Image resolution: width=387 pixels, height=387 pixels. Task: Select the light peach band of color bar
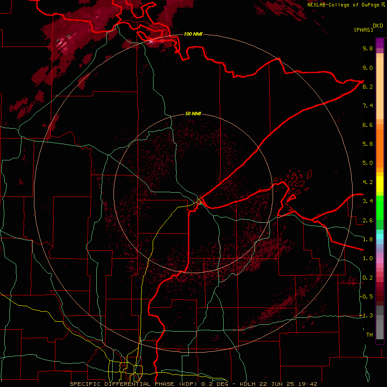coord(380,88)
